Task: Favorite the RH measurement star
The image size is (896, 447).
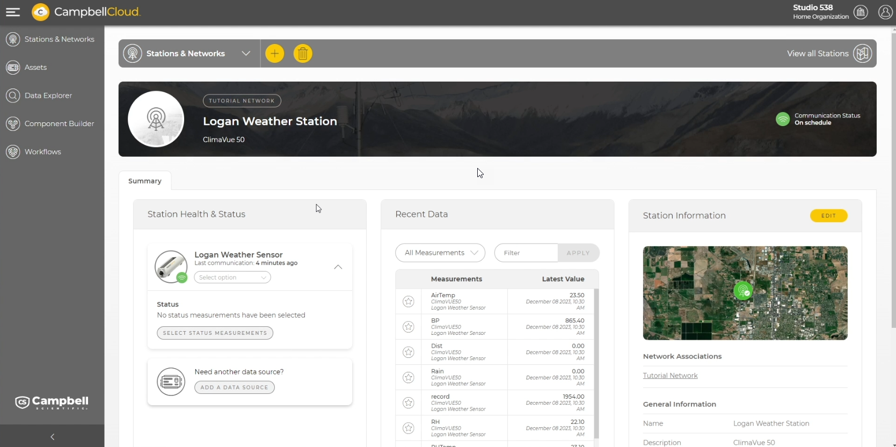Action: [x=409, y=428]
